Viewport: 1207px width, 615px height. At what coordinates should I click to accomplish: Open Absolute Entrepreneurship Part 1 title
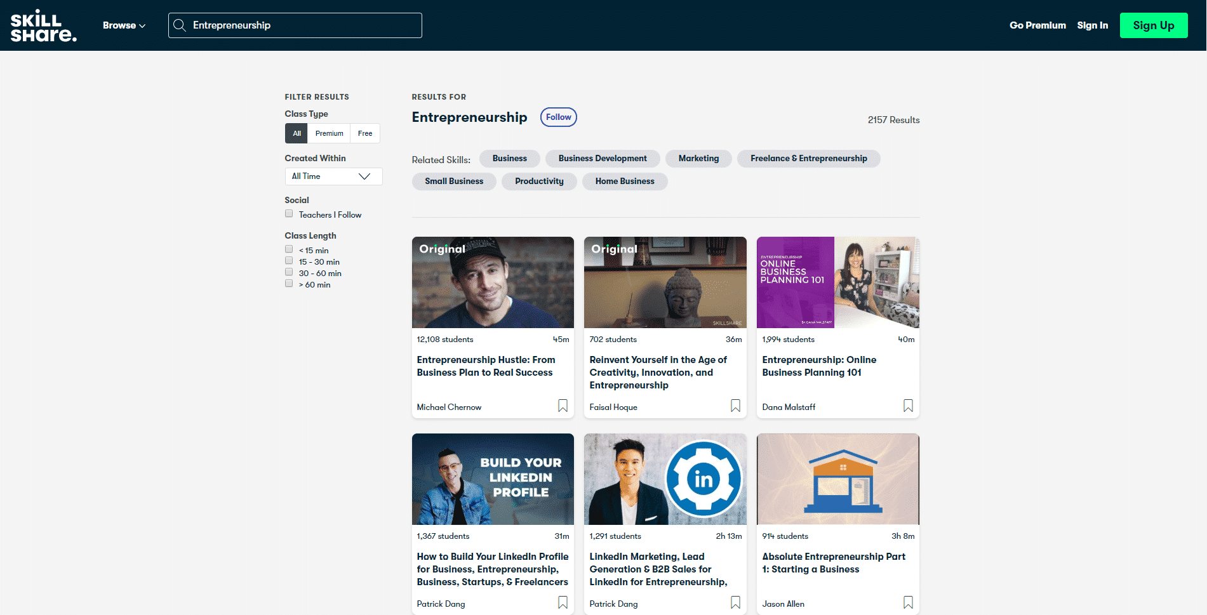[834, 563]
